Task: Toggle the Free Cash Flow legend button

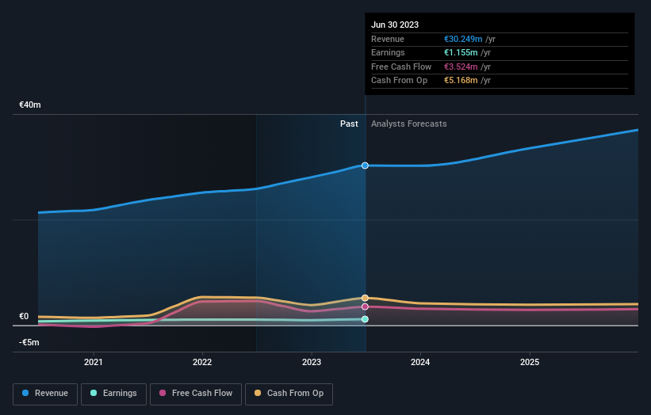Action: coord(196,394)
